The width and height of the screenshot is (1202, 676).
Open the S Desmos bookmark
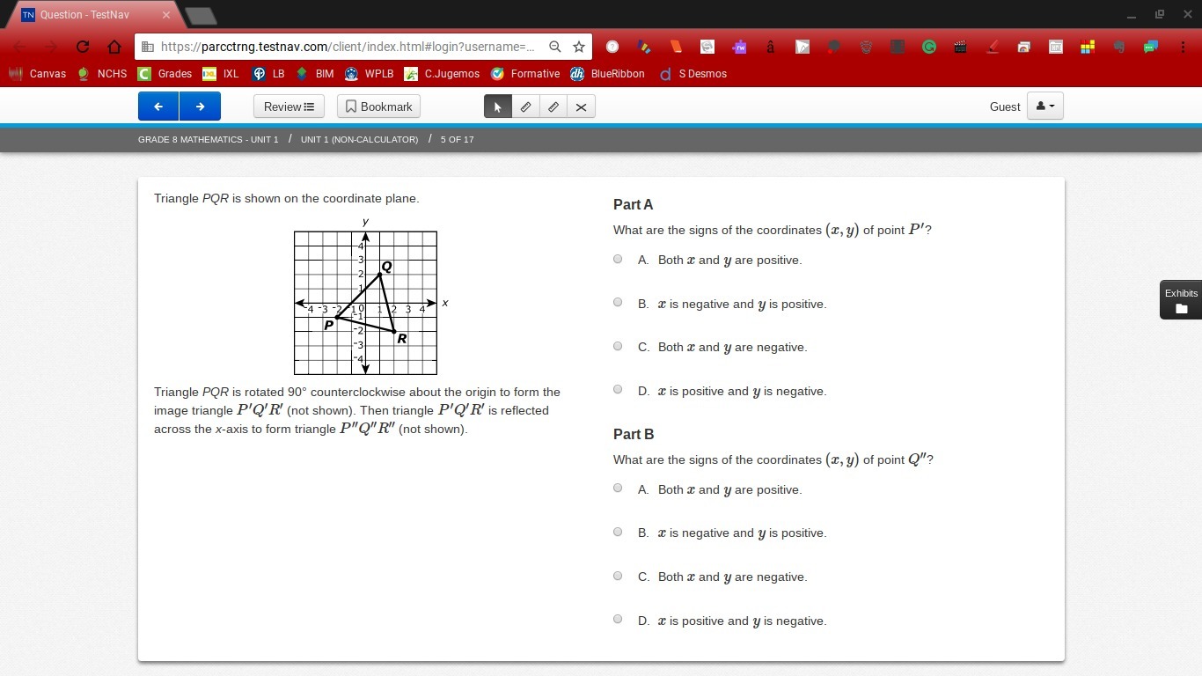coord(693,74)
